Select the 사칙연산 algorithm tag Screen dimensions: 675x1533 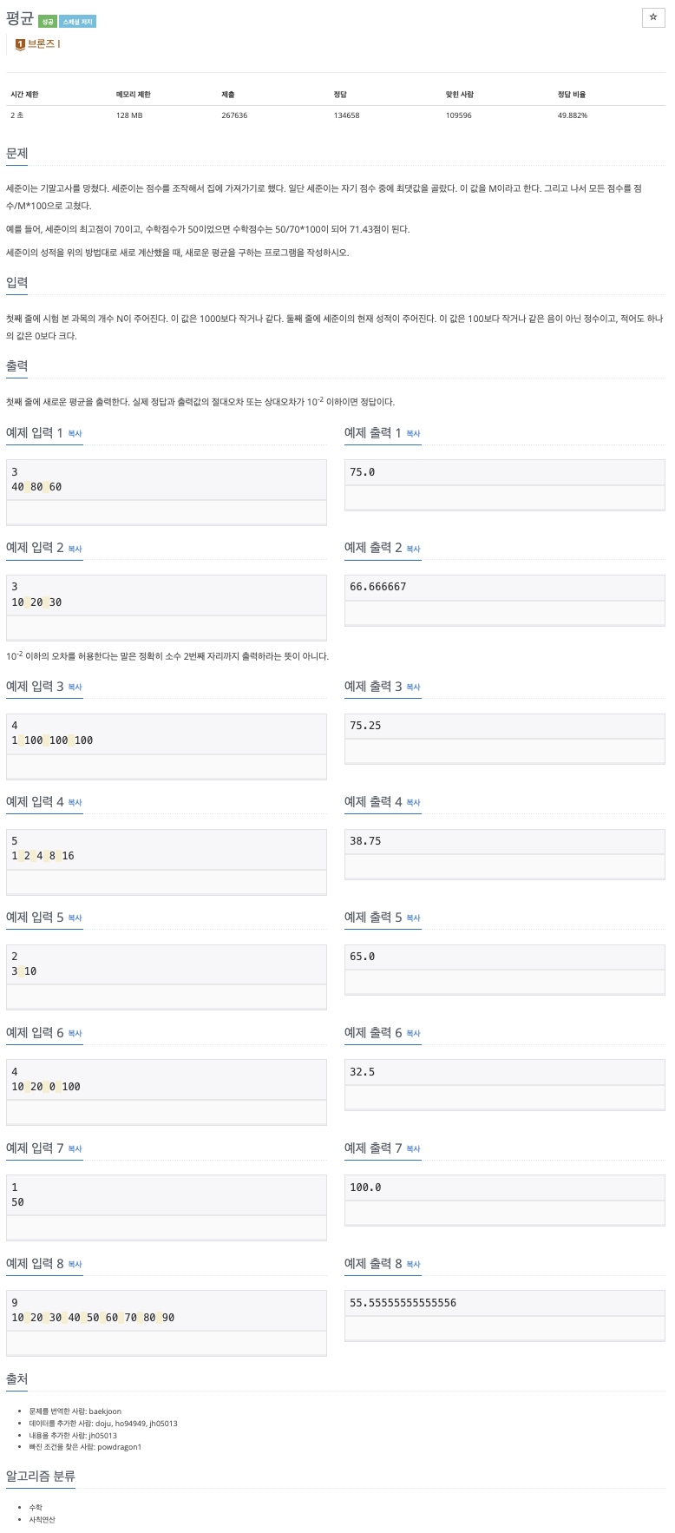click(x=42, y=1520)
